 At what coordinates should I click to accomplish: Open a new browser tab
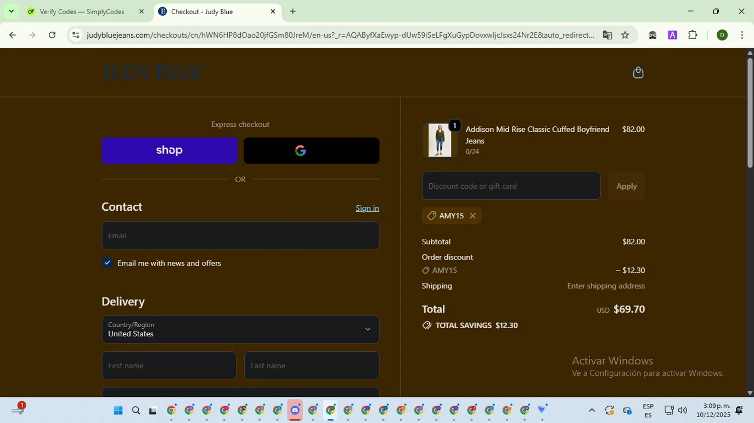coord(293,12)
